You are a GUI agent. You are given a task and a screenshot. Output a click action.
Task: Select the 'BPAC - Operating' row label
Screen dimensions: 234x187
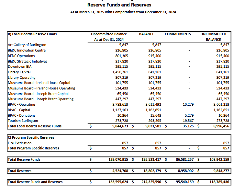pyautogui.click(x=21, y=104)
